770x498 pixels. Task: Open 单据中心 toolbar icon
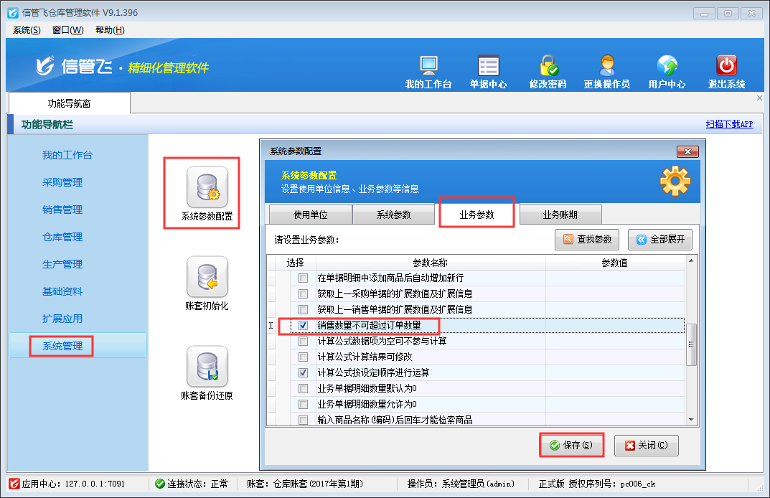(x=488, y=66)
